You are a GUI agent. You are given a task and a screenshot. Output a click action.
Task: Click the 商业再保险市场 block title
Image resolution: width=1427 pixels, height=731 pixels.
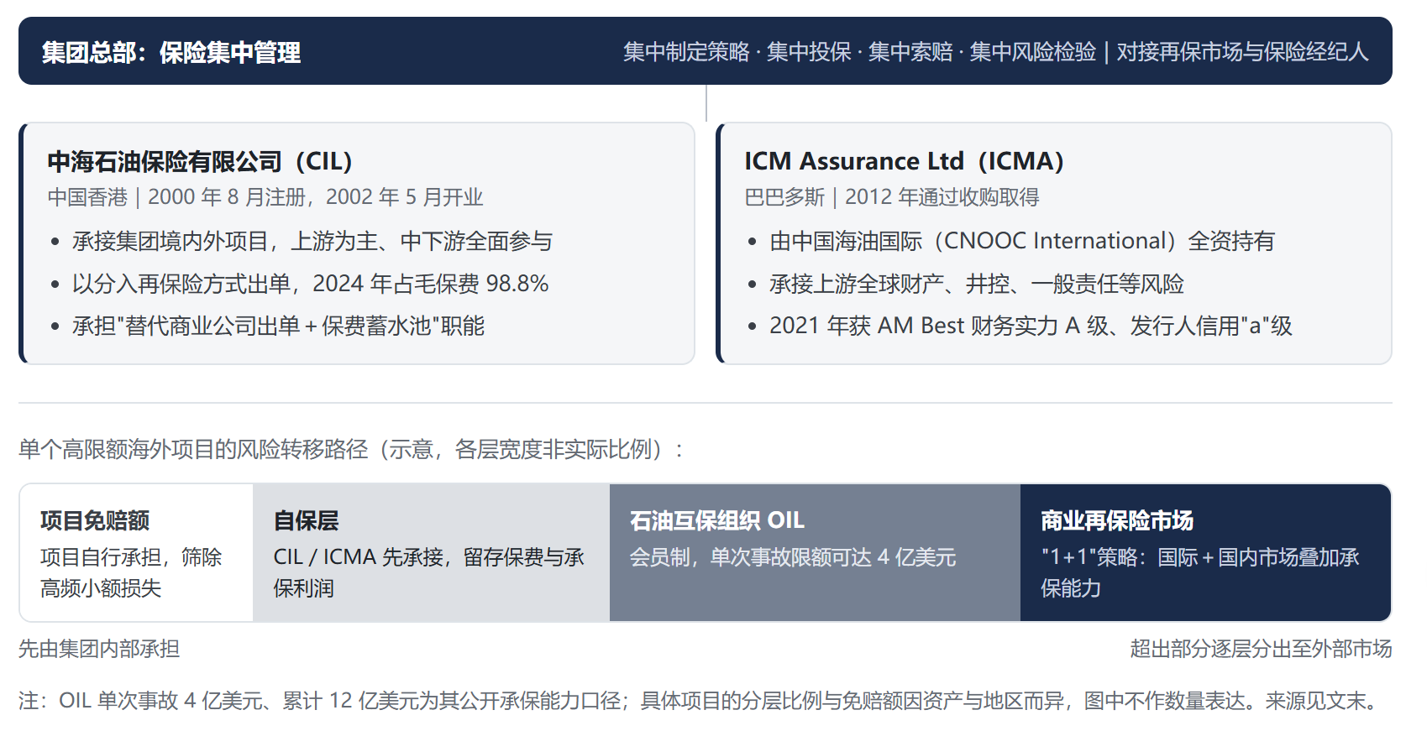tap(1117, 521)
